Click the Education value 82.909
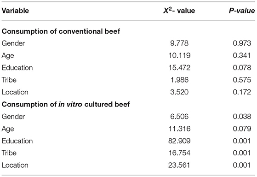The image size is (257, 177). click(179, 141)
